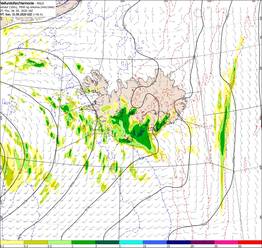Click the '5W' longitude label at top right

254,1
